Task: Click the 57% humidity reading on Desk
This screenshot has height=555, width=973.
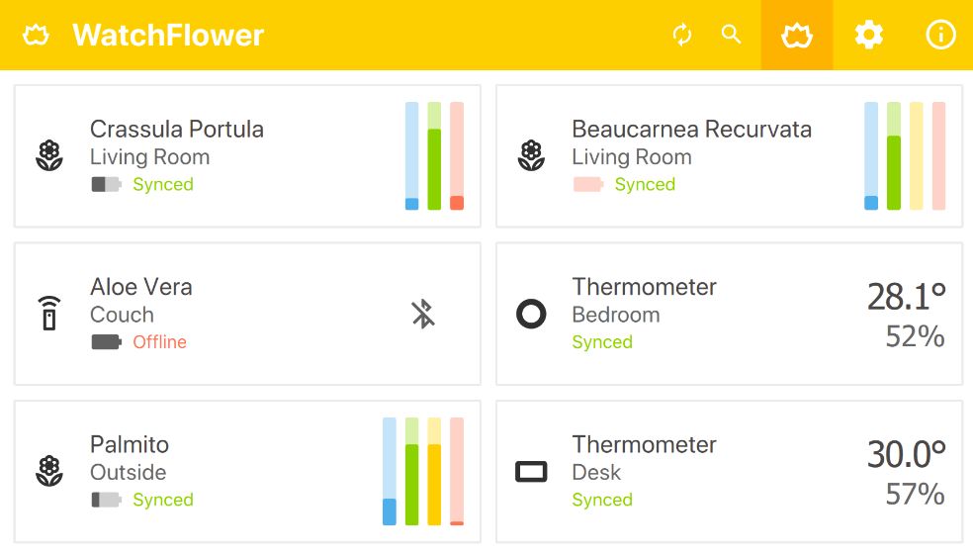Action: [915, 495]
